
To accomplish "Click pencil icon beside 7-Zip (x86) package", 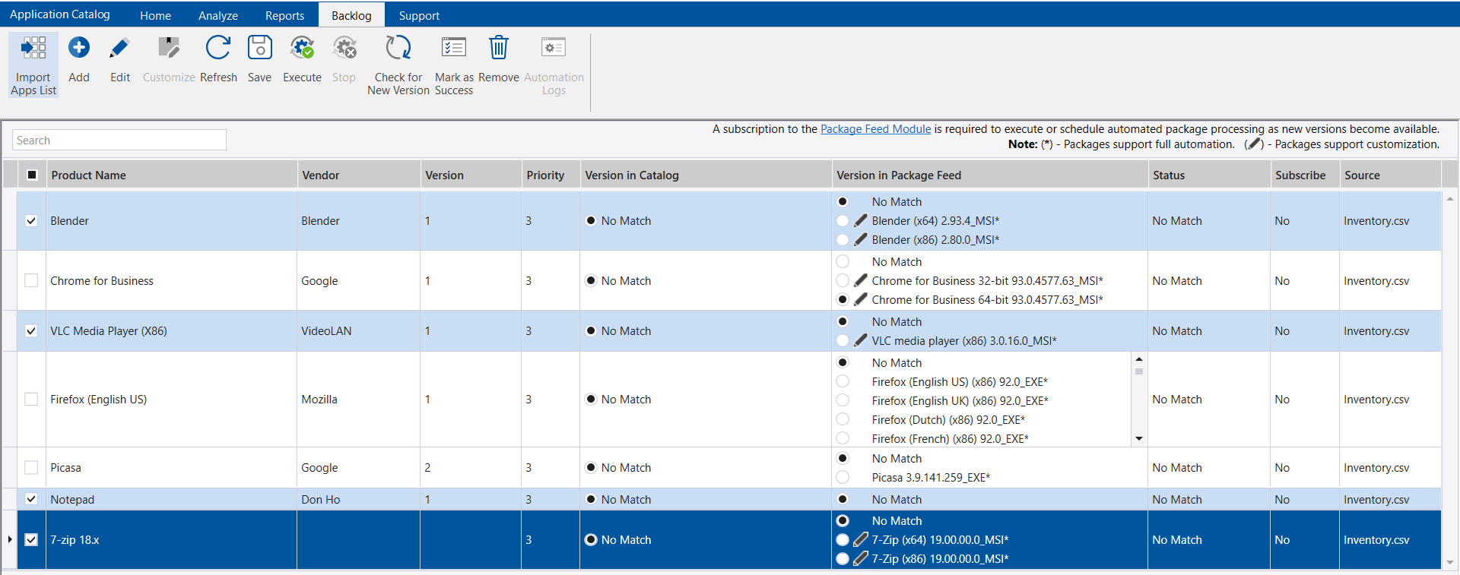I will tap(861, 558).
